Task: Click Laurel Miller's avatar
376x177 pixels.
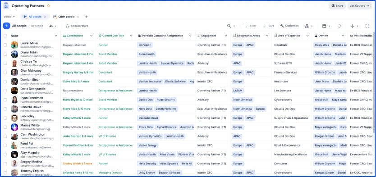Action: click(x=14, y=45)
